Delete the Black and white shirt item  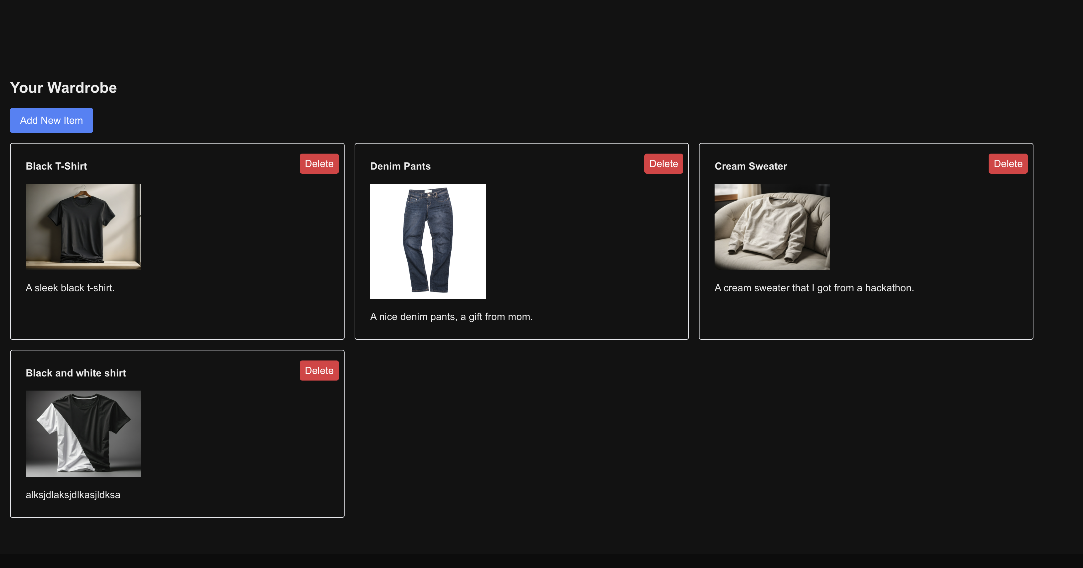point(319,371)
